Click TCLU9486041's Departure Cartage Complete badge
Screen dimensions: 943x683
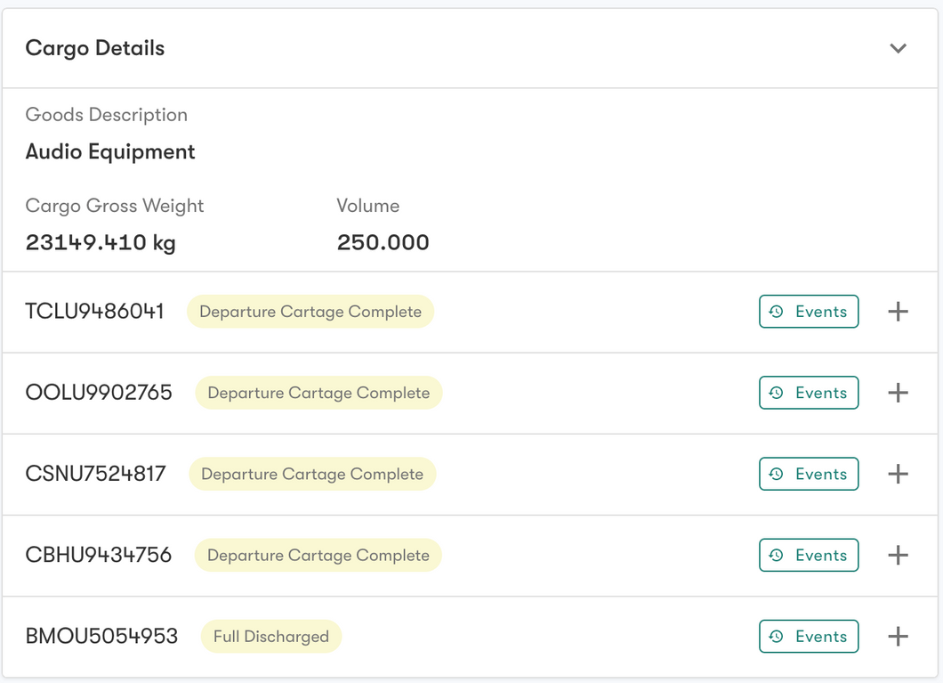click(x=310, y=312)
